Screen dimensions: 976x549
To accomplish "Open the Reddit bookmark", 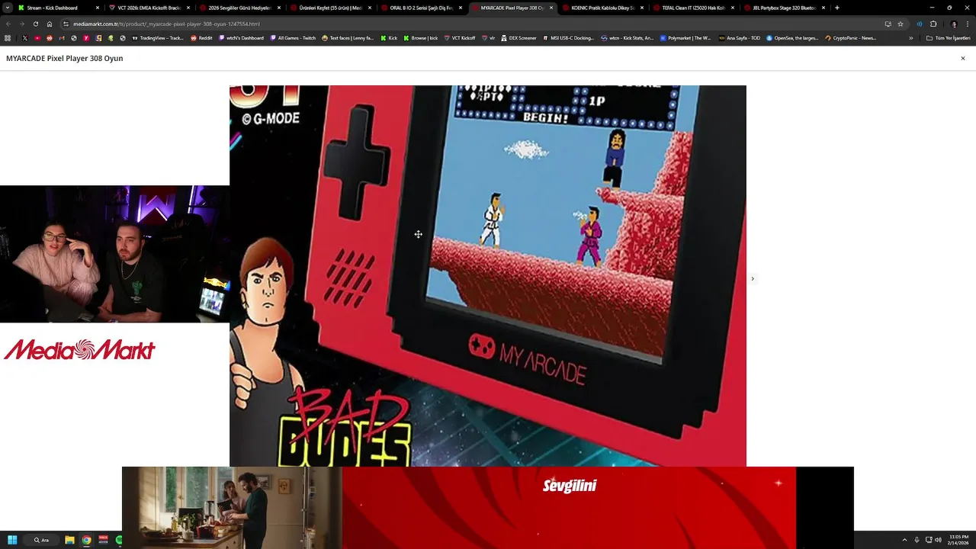I will click(202, 37).
